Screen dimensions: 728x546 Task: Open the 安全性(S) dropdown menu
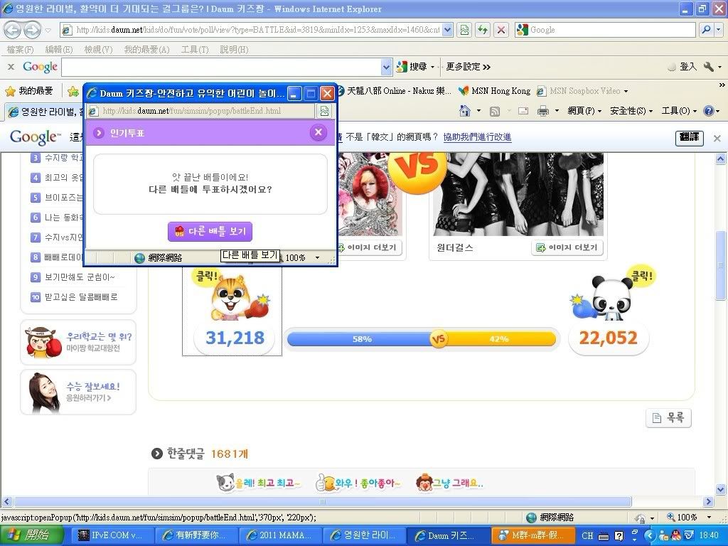pos(631,111)
